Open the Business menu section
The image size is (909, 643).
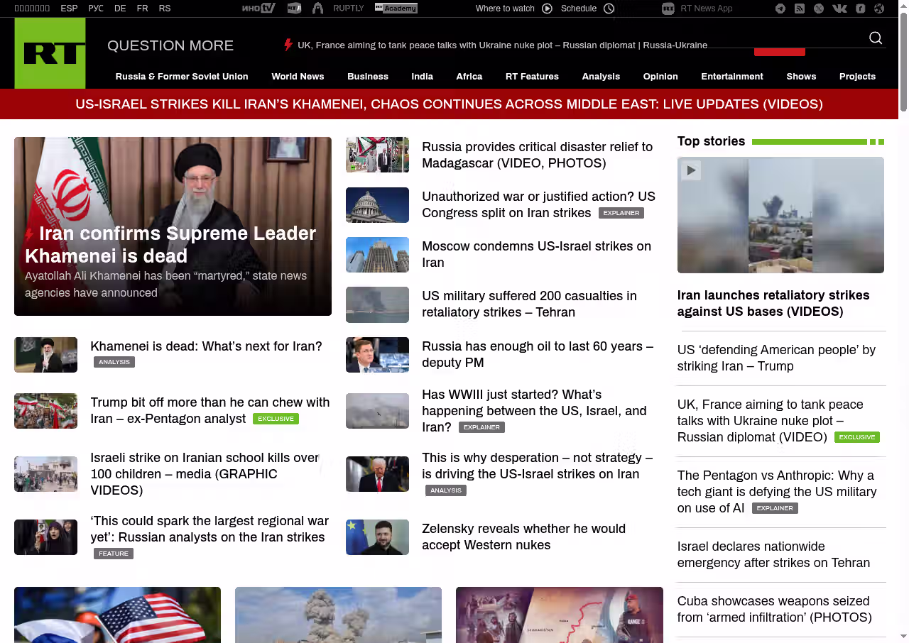[367, 77]
